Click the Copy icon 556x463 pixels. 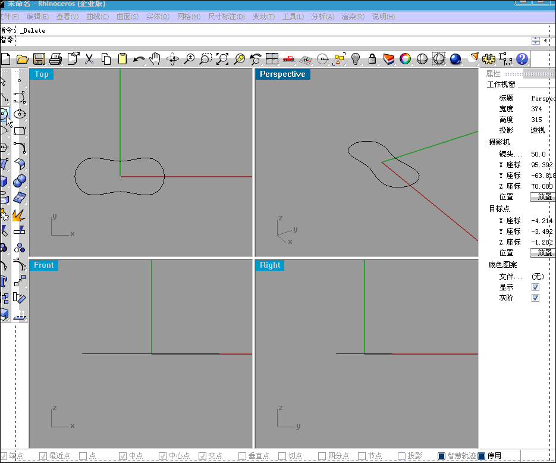point(106,59)
